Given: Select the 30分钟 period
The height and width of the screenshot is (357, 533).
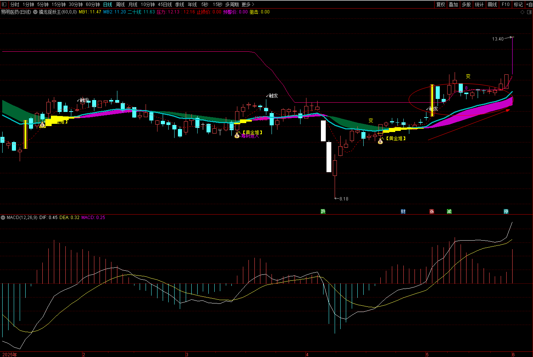Looking at the screenshot, I should pos(76,4).
